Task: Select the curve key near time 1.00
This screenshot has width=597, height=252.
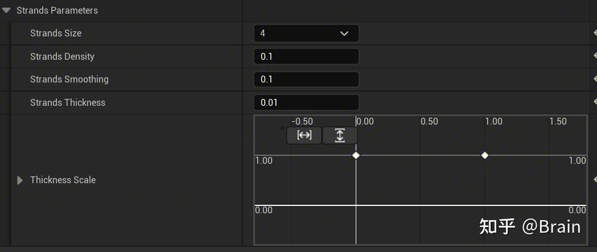Action: tap(485, 155)
